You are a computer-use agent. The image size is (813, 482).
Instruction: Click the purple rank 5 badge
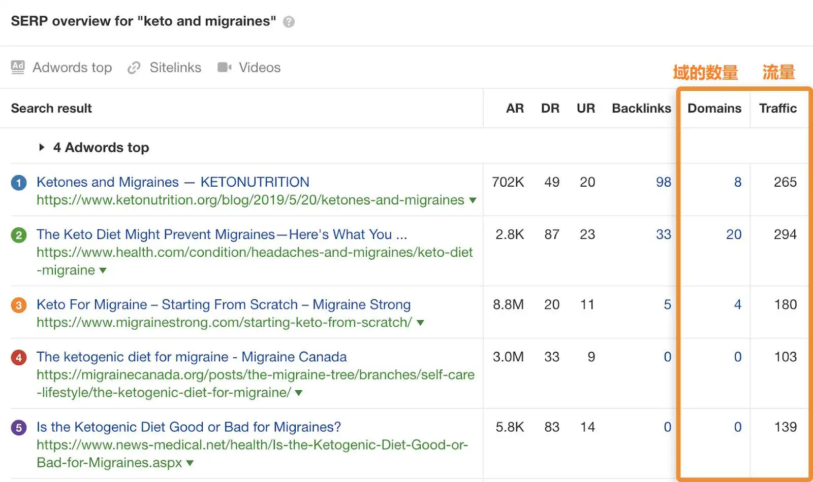pos(19,427)
